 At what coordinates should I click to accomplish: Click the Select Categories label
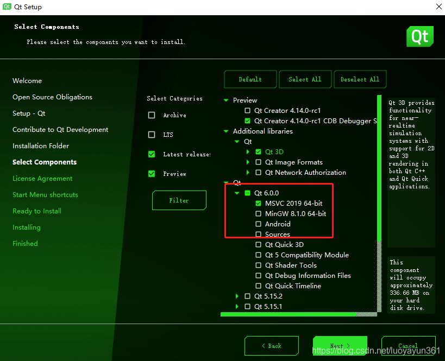(174, 98)
